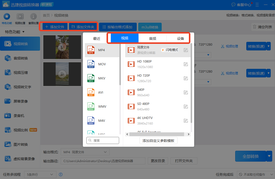Select 虚拟背景录像 in the sidebar

pyautogui.click(x=20, y=159)
